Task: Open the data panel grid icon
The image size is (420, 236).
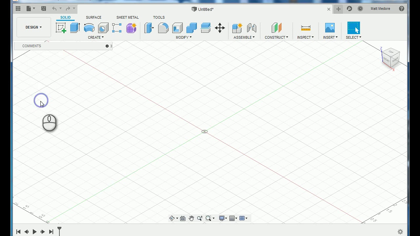Action: click(x=18, y=9)
